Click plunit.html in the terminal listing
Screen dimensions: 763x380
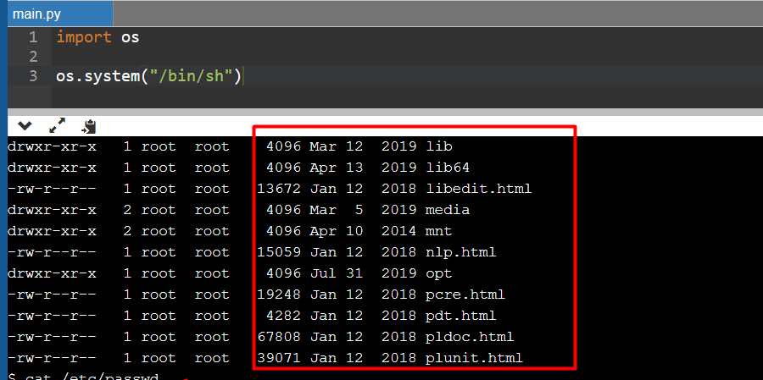coord(474,358)
